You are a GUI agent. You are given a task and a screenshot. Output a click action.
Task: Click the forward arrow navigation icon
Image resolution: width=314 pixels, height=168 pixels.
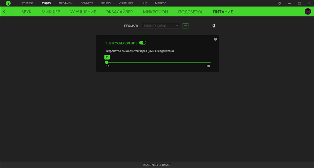12,12
